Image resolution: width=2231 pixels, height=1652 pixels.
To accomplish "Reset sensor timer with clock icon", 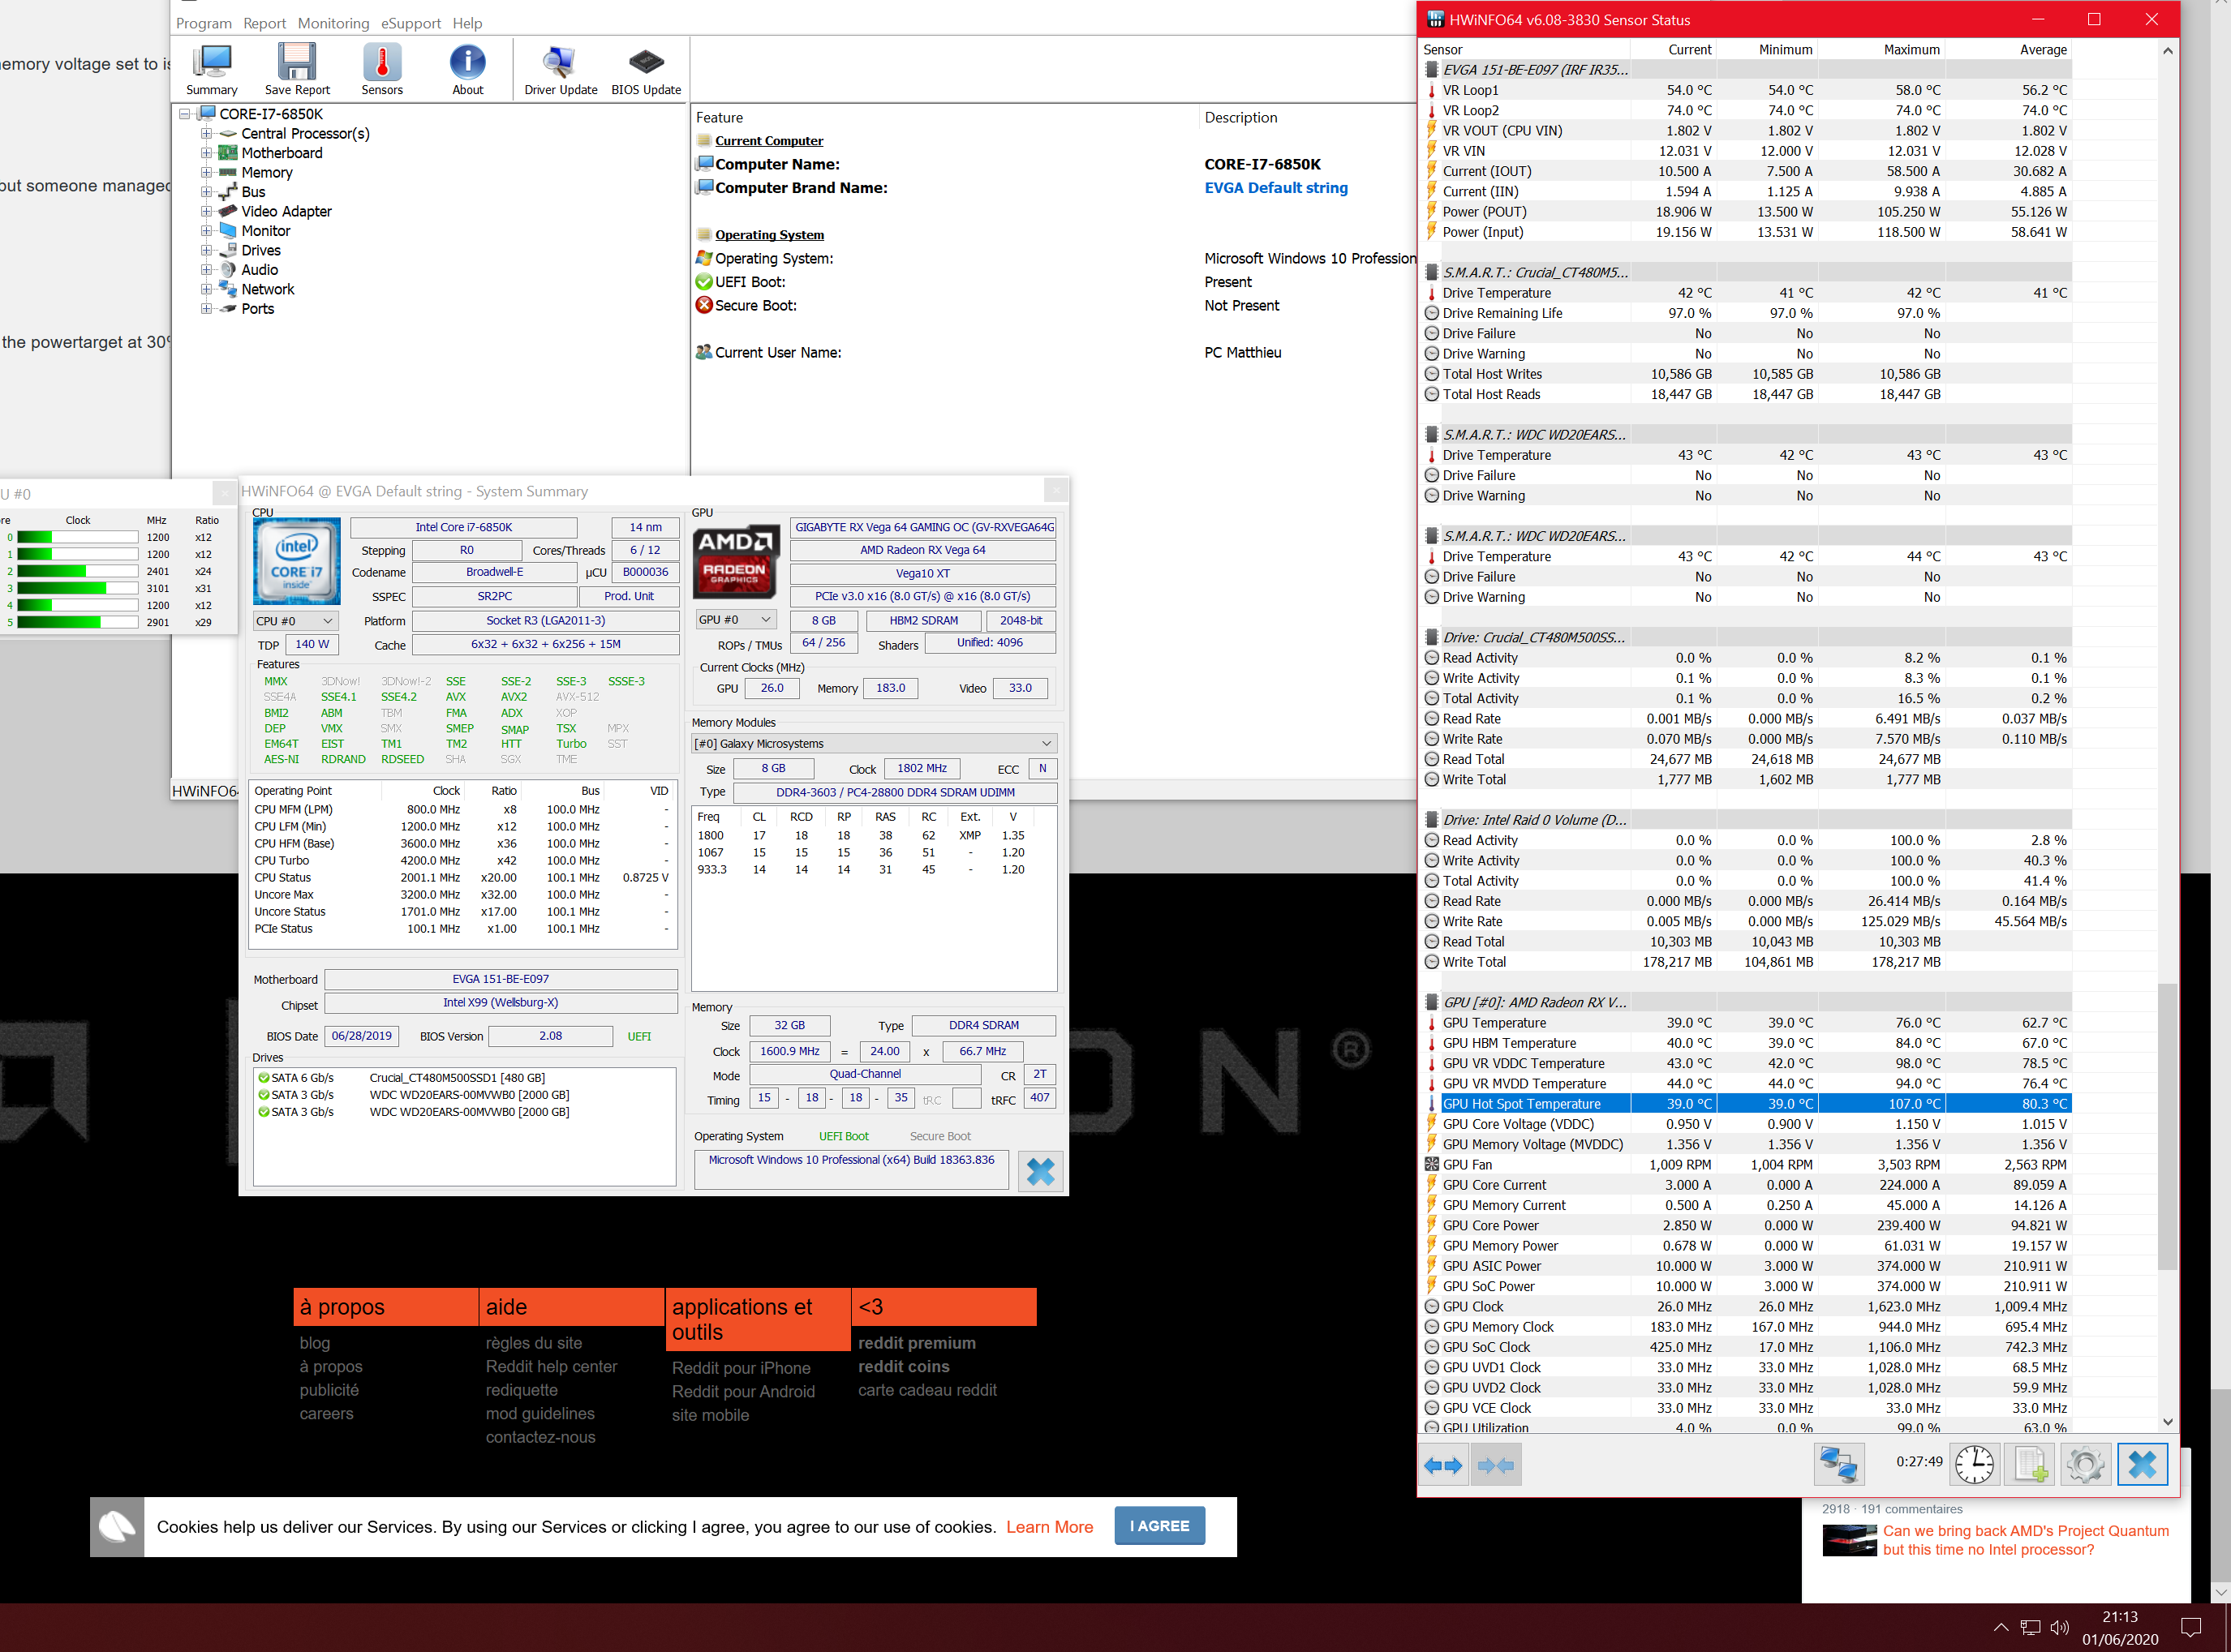I will click(x=1974, y=1466).
